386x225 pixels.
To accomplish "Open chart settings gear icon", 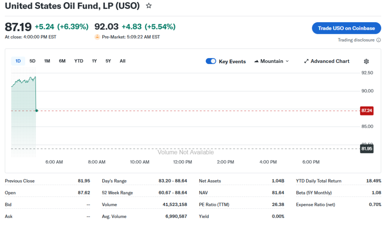I will pyautogui.click(x=366, y=61).
